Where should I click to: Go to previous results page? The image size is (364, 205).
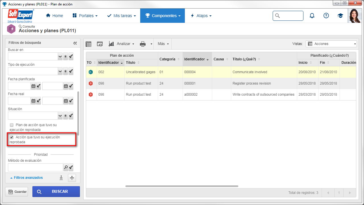tap(328, 193)
